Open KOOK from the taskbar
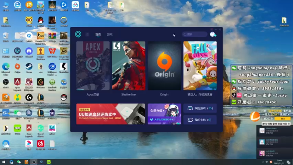This screenshot has width=293, height=165. point(49,162)
